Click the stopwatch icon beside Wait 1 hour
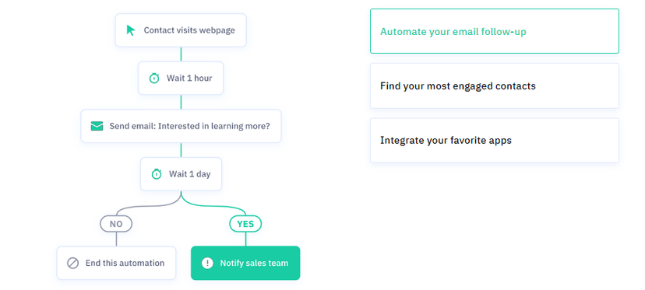The width and height of the screenshot is (645, 290). point(153,78)
